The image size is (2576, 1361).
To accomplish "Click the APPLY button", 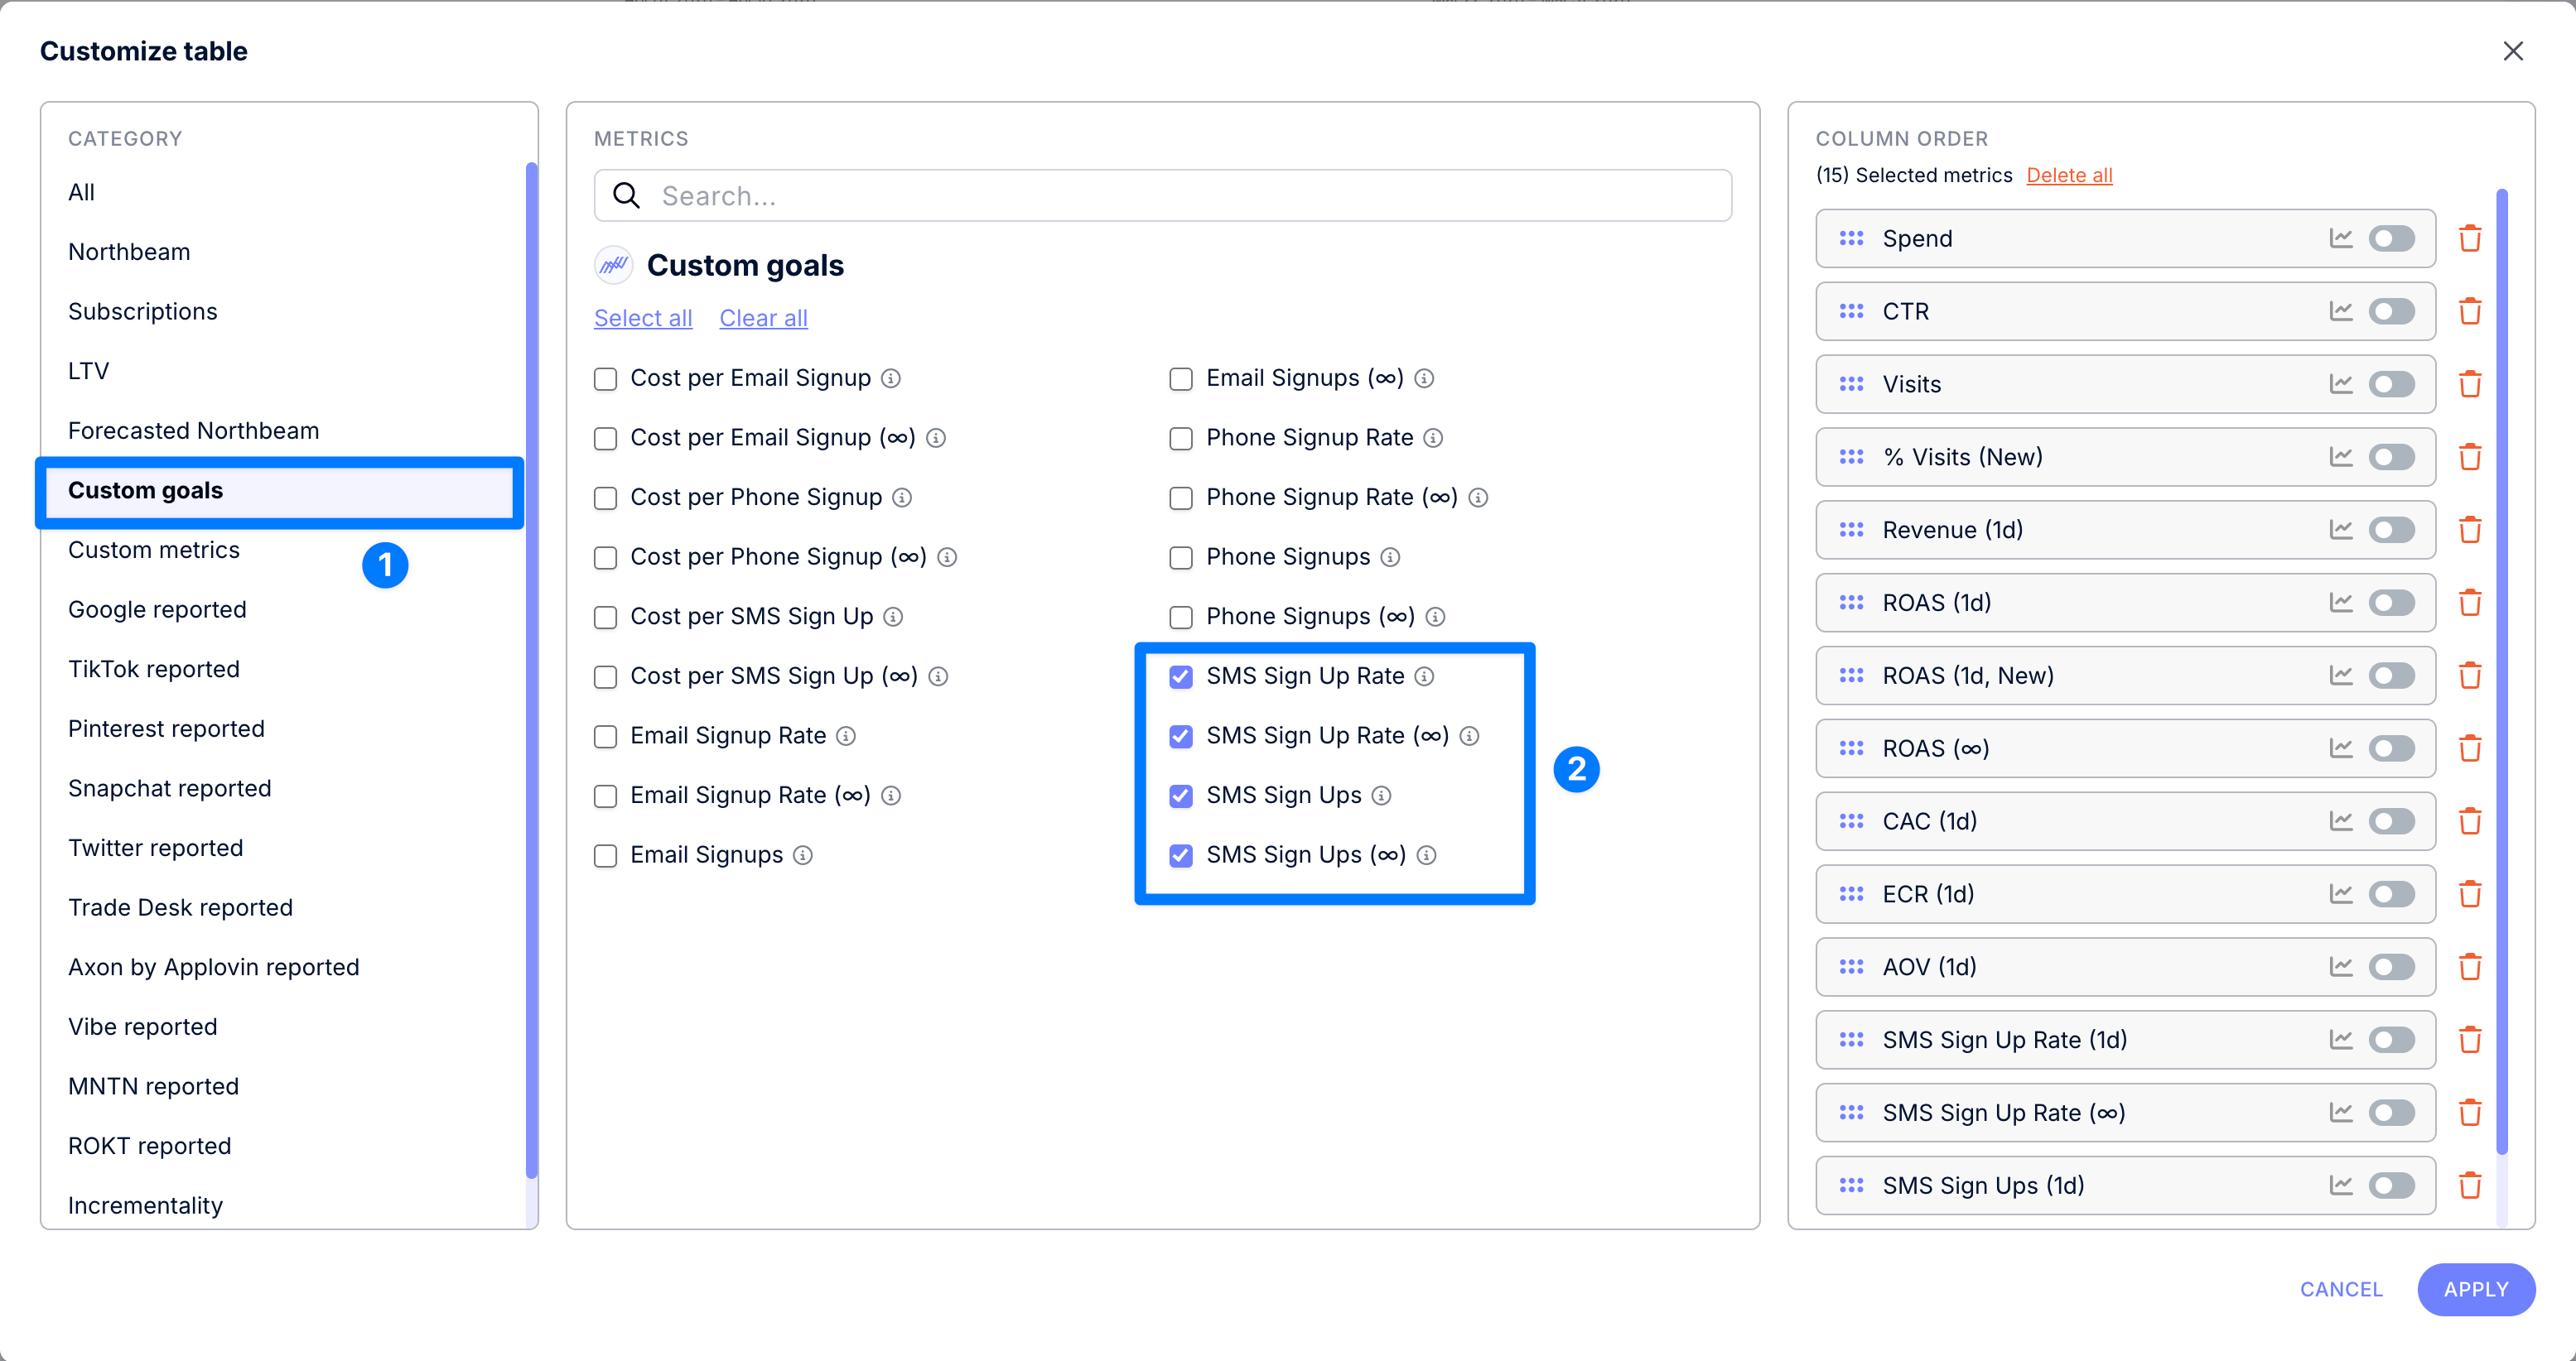I will (2476, 1290).
